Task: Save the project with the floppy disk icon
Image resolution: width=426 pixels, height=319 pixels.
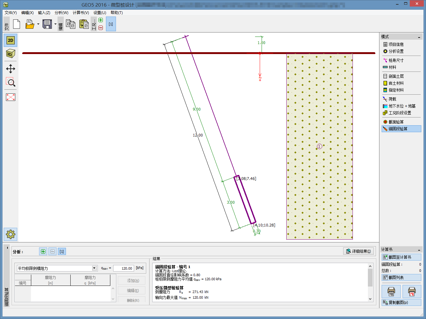Action: pyautogui.click(x=47, y=24)
